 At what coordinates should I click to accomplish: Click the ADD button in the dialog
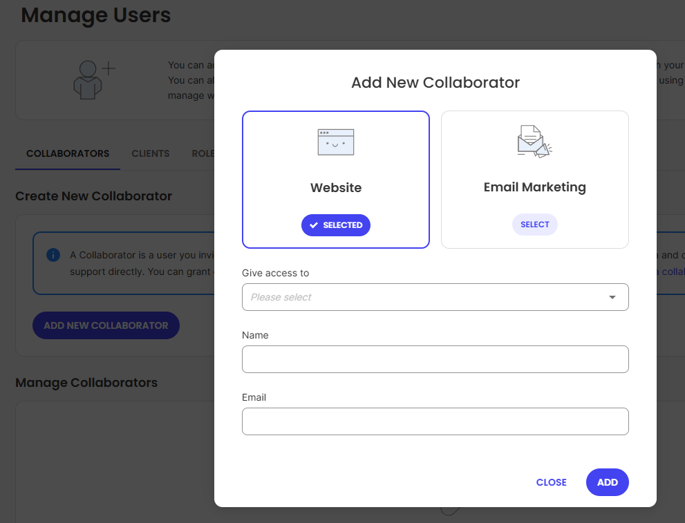point(608,482)
